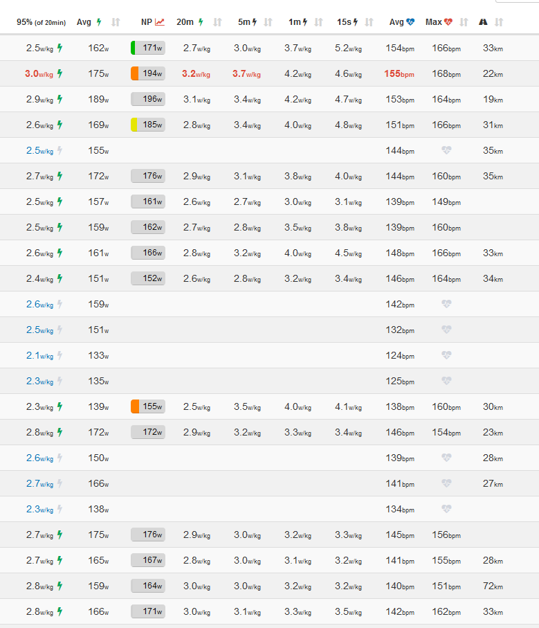
Task: Sort the 20m column with its arrows
Action: tap(217, 22)
